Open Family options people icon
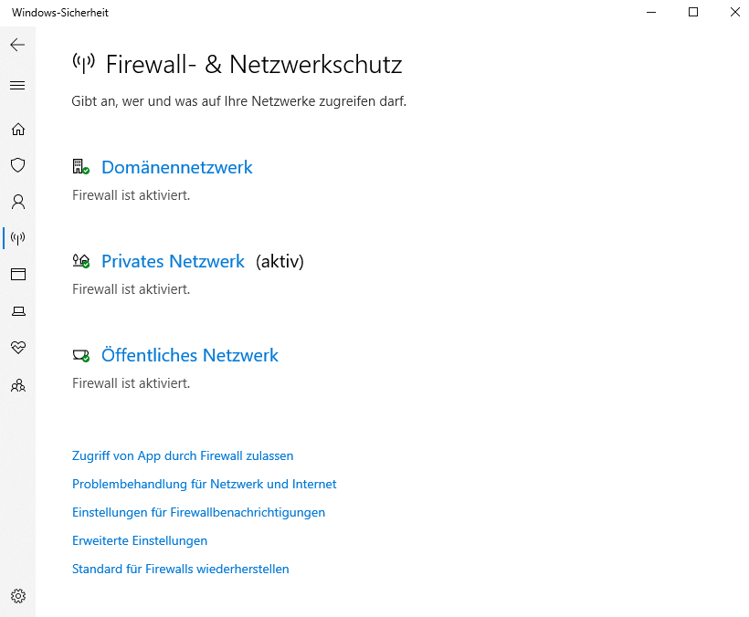Viewport: 749px width, 617px height. 18,385
